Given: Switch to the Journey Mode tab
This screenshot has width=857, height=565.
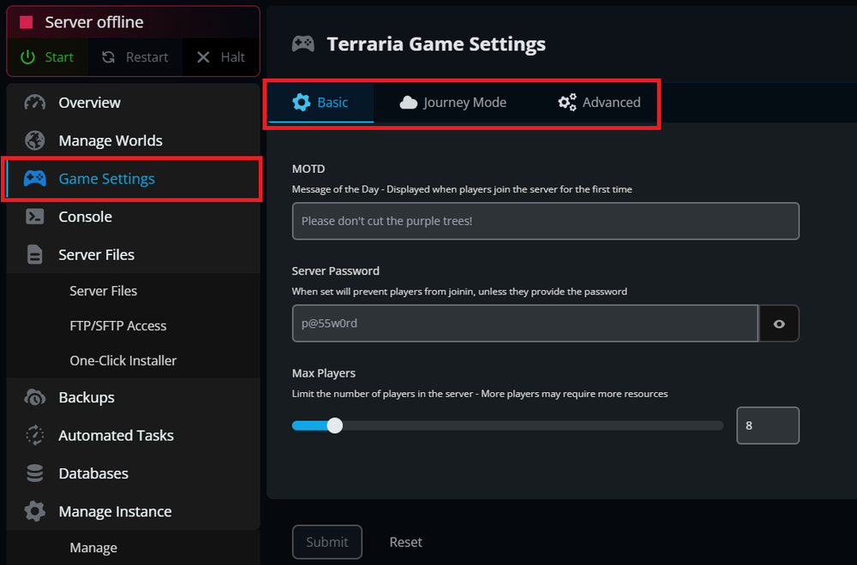Looking at the screenshot, I should coord(453,102).
